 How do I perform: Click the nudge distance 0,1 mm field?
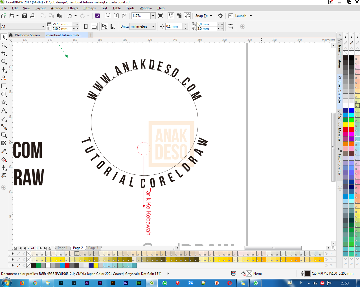point(174,26)
